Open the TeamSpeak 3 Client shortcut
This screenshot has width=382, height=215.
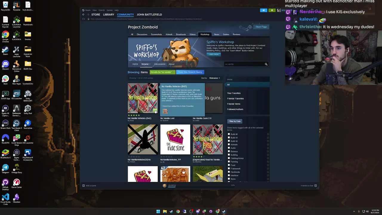pos(17,125)
